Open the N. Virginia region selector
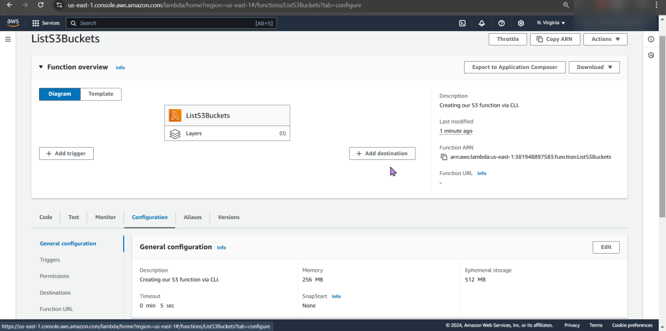The width and height of the screenshot is (666, 331). point(551,23)
